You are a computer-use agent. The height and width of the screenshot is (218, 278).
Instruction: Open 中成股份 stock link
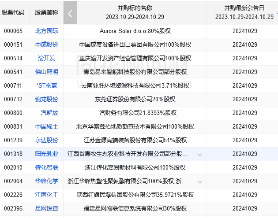click(47, 45)
